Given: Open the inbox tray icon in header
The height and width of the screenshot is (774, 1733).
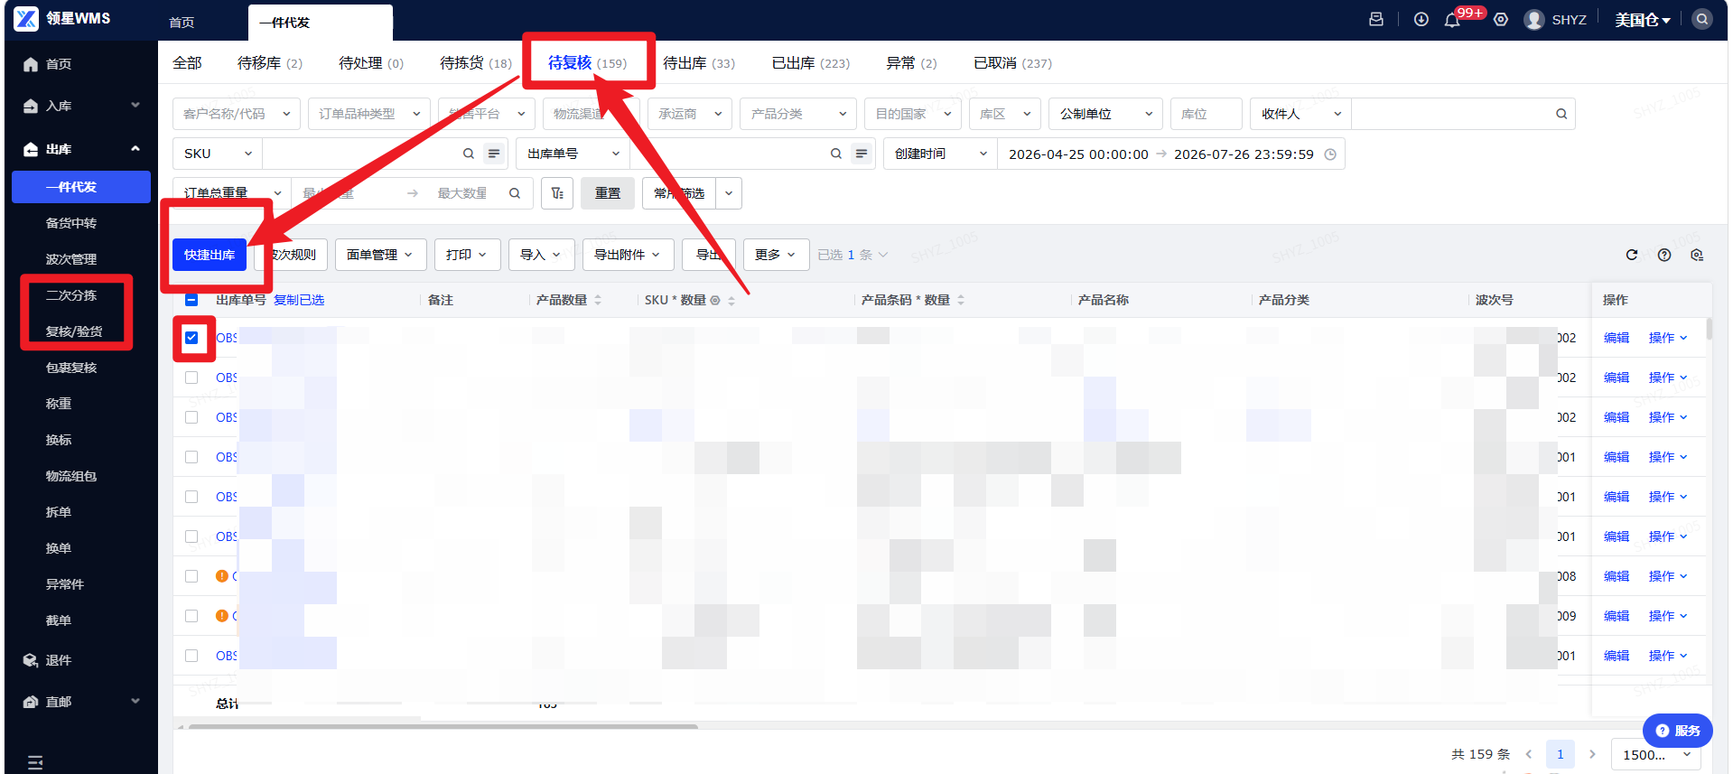Looking at the screenshot, I should coord(1376,19).
